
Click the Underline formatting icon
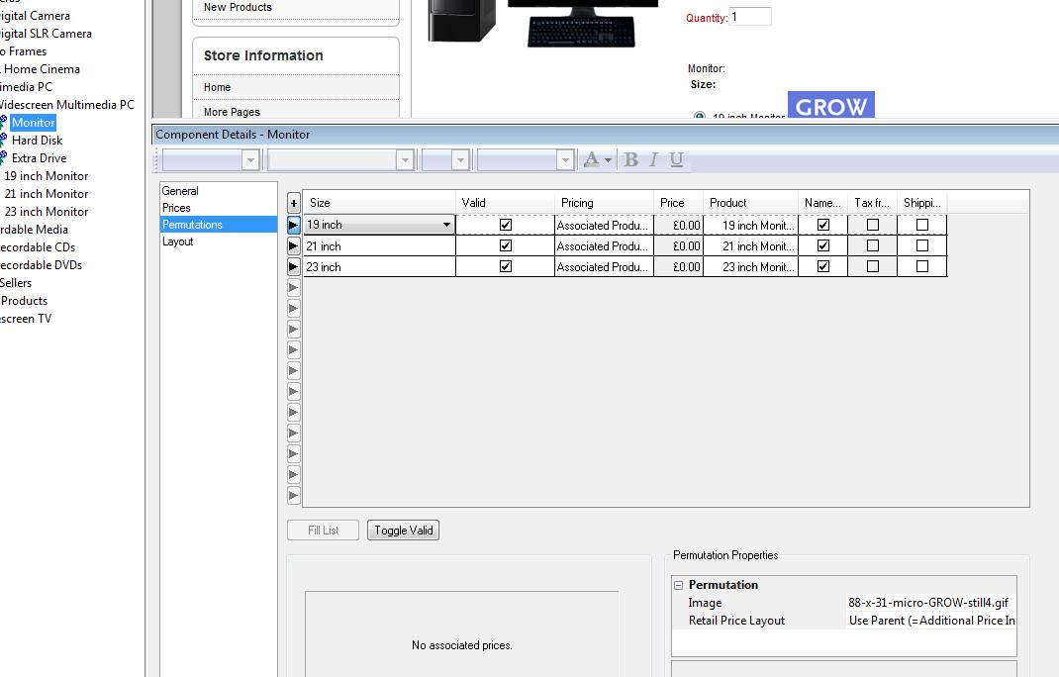tap(677, 160)
